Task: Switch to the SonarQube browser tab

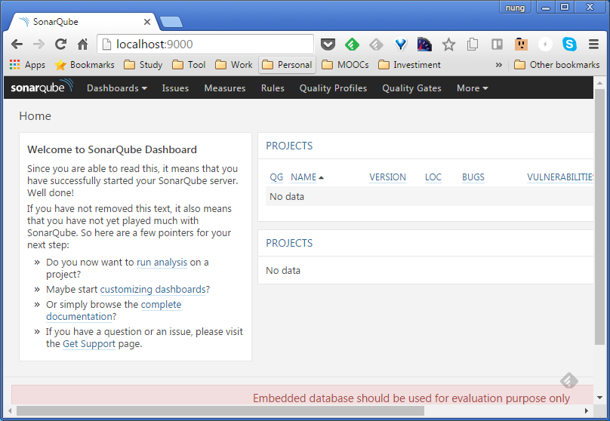Action: click(x=84, y=22)
